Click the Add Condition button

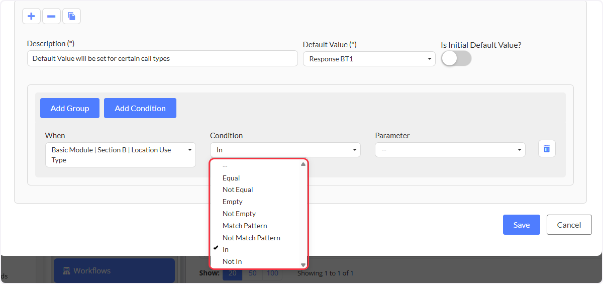pos(140,108)
